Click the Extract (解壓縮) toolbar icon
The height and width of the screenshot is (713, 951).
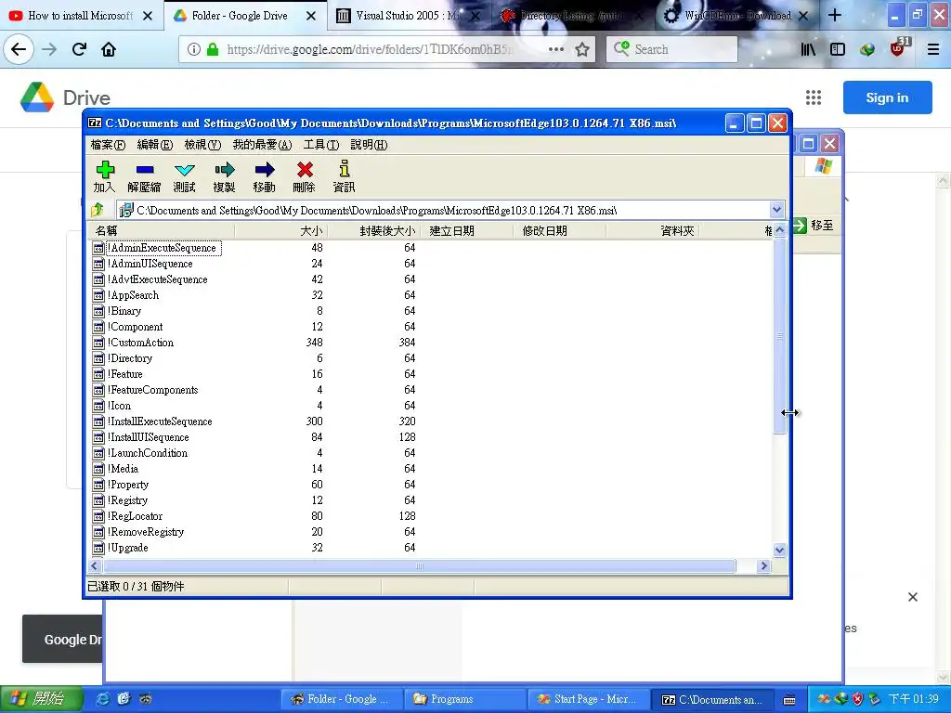[x=145, y=170]
